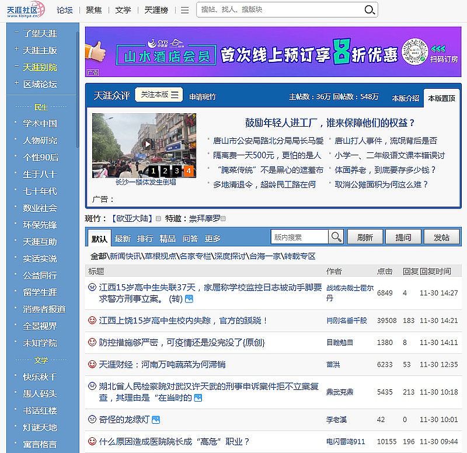467x453 pixels.
Task: Open 文学 in top navigation
Action: click(123, 10)
